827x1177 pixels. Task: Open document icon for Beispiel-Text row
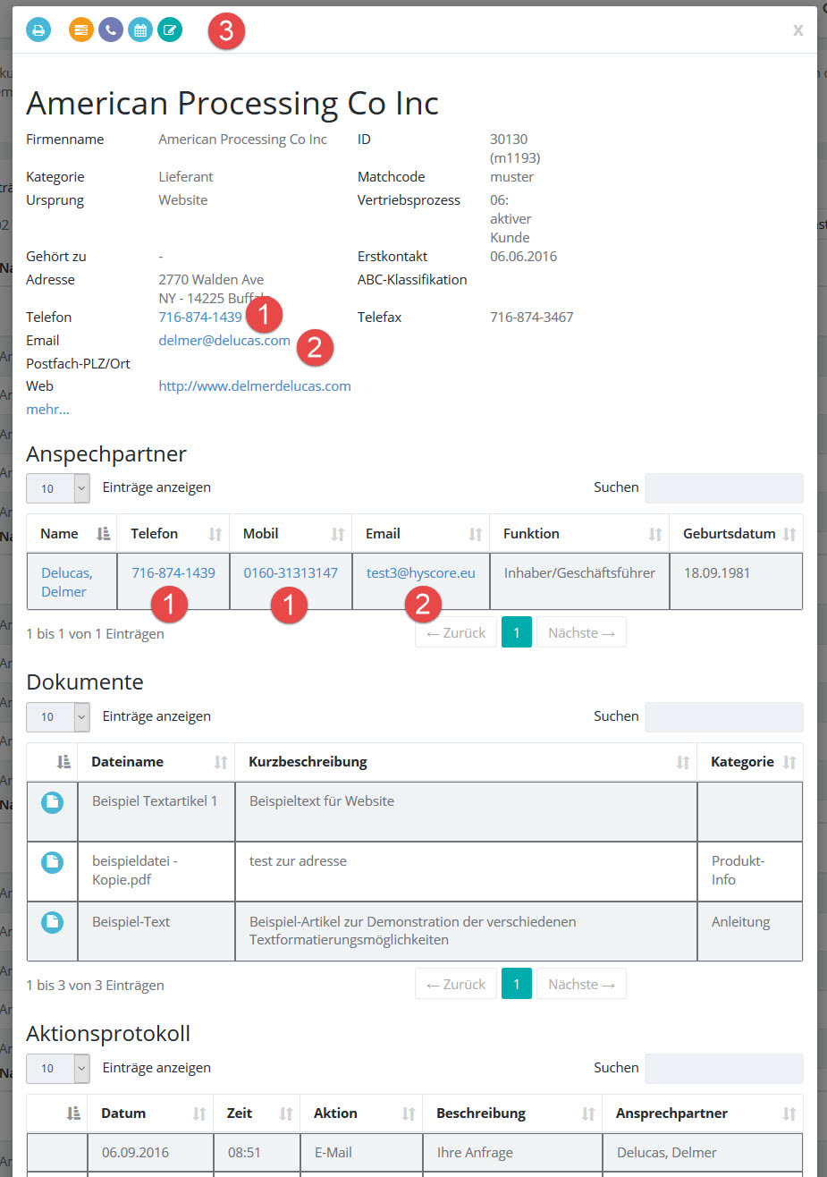click(53, 923)
